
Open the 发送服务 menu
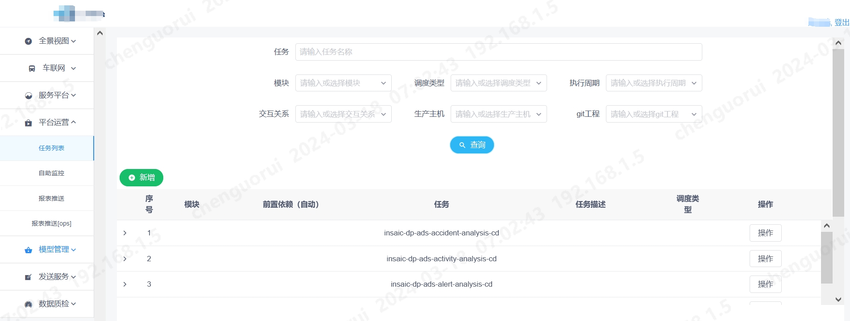[x=47, y=277]
